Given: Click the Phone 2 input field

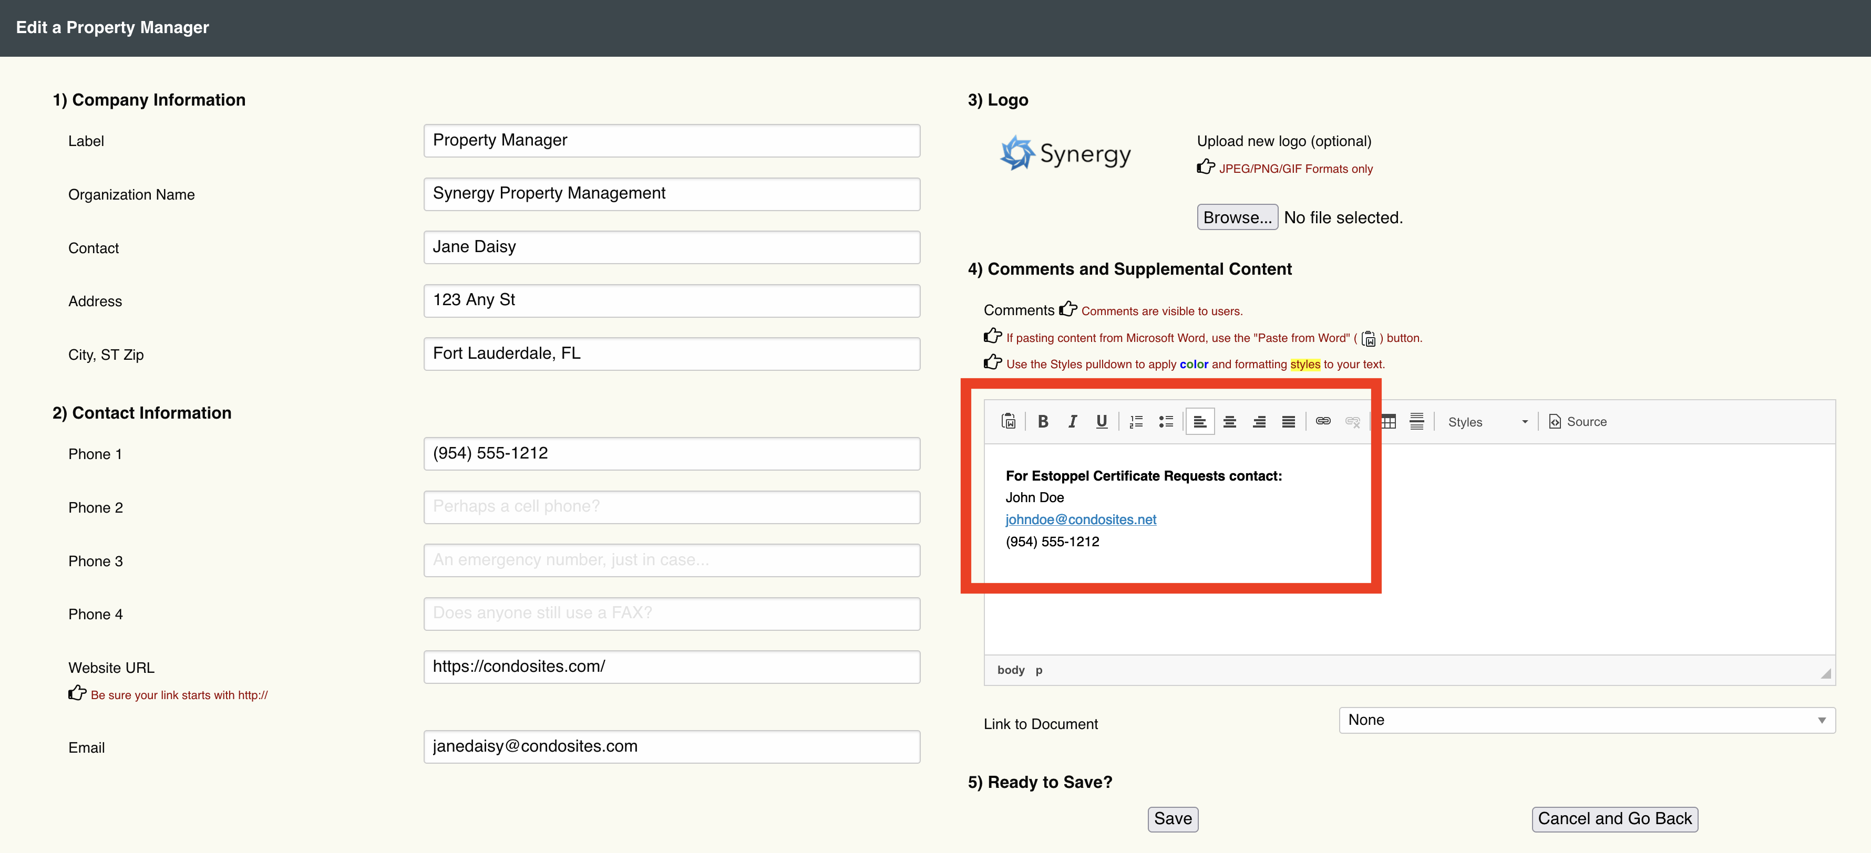Looking at the screenshot, I should tap(671, 507).
